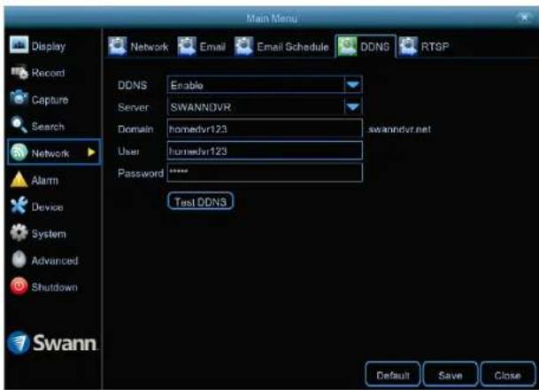Open the Display menu icon
539x390 pixels.
19,45
